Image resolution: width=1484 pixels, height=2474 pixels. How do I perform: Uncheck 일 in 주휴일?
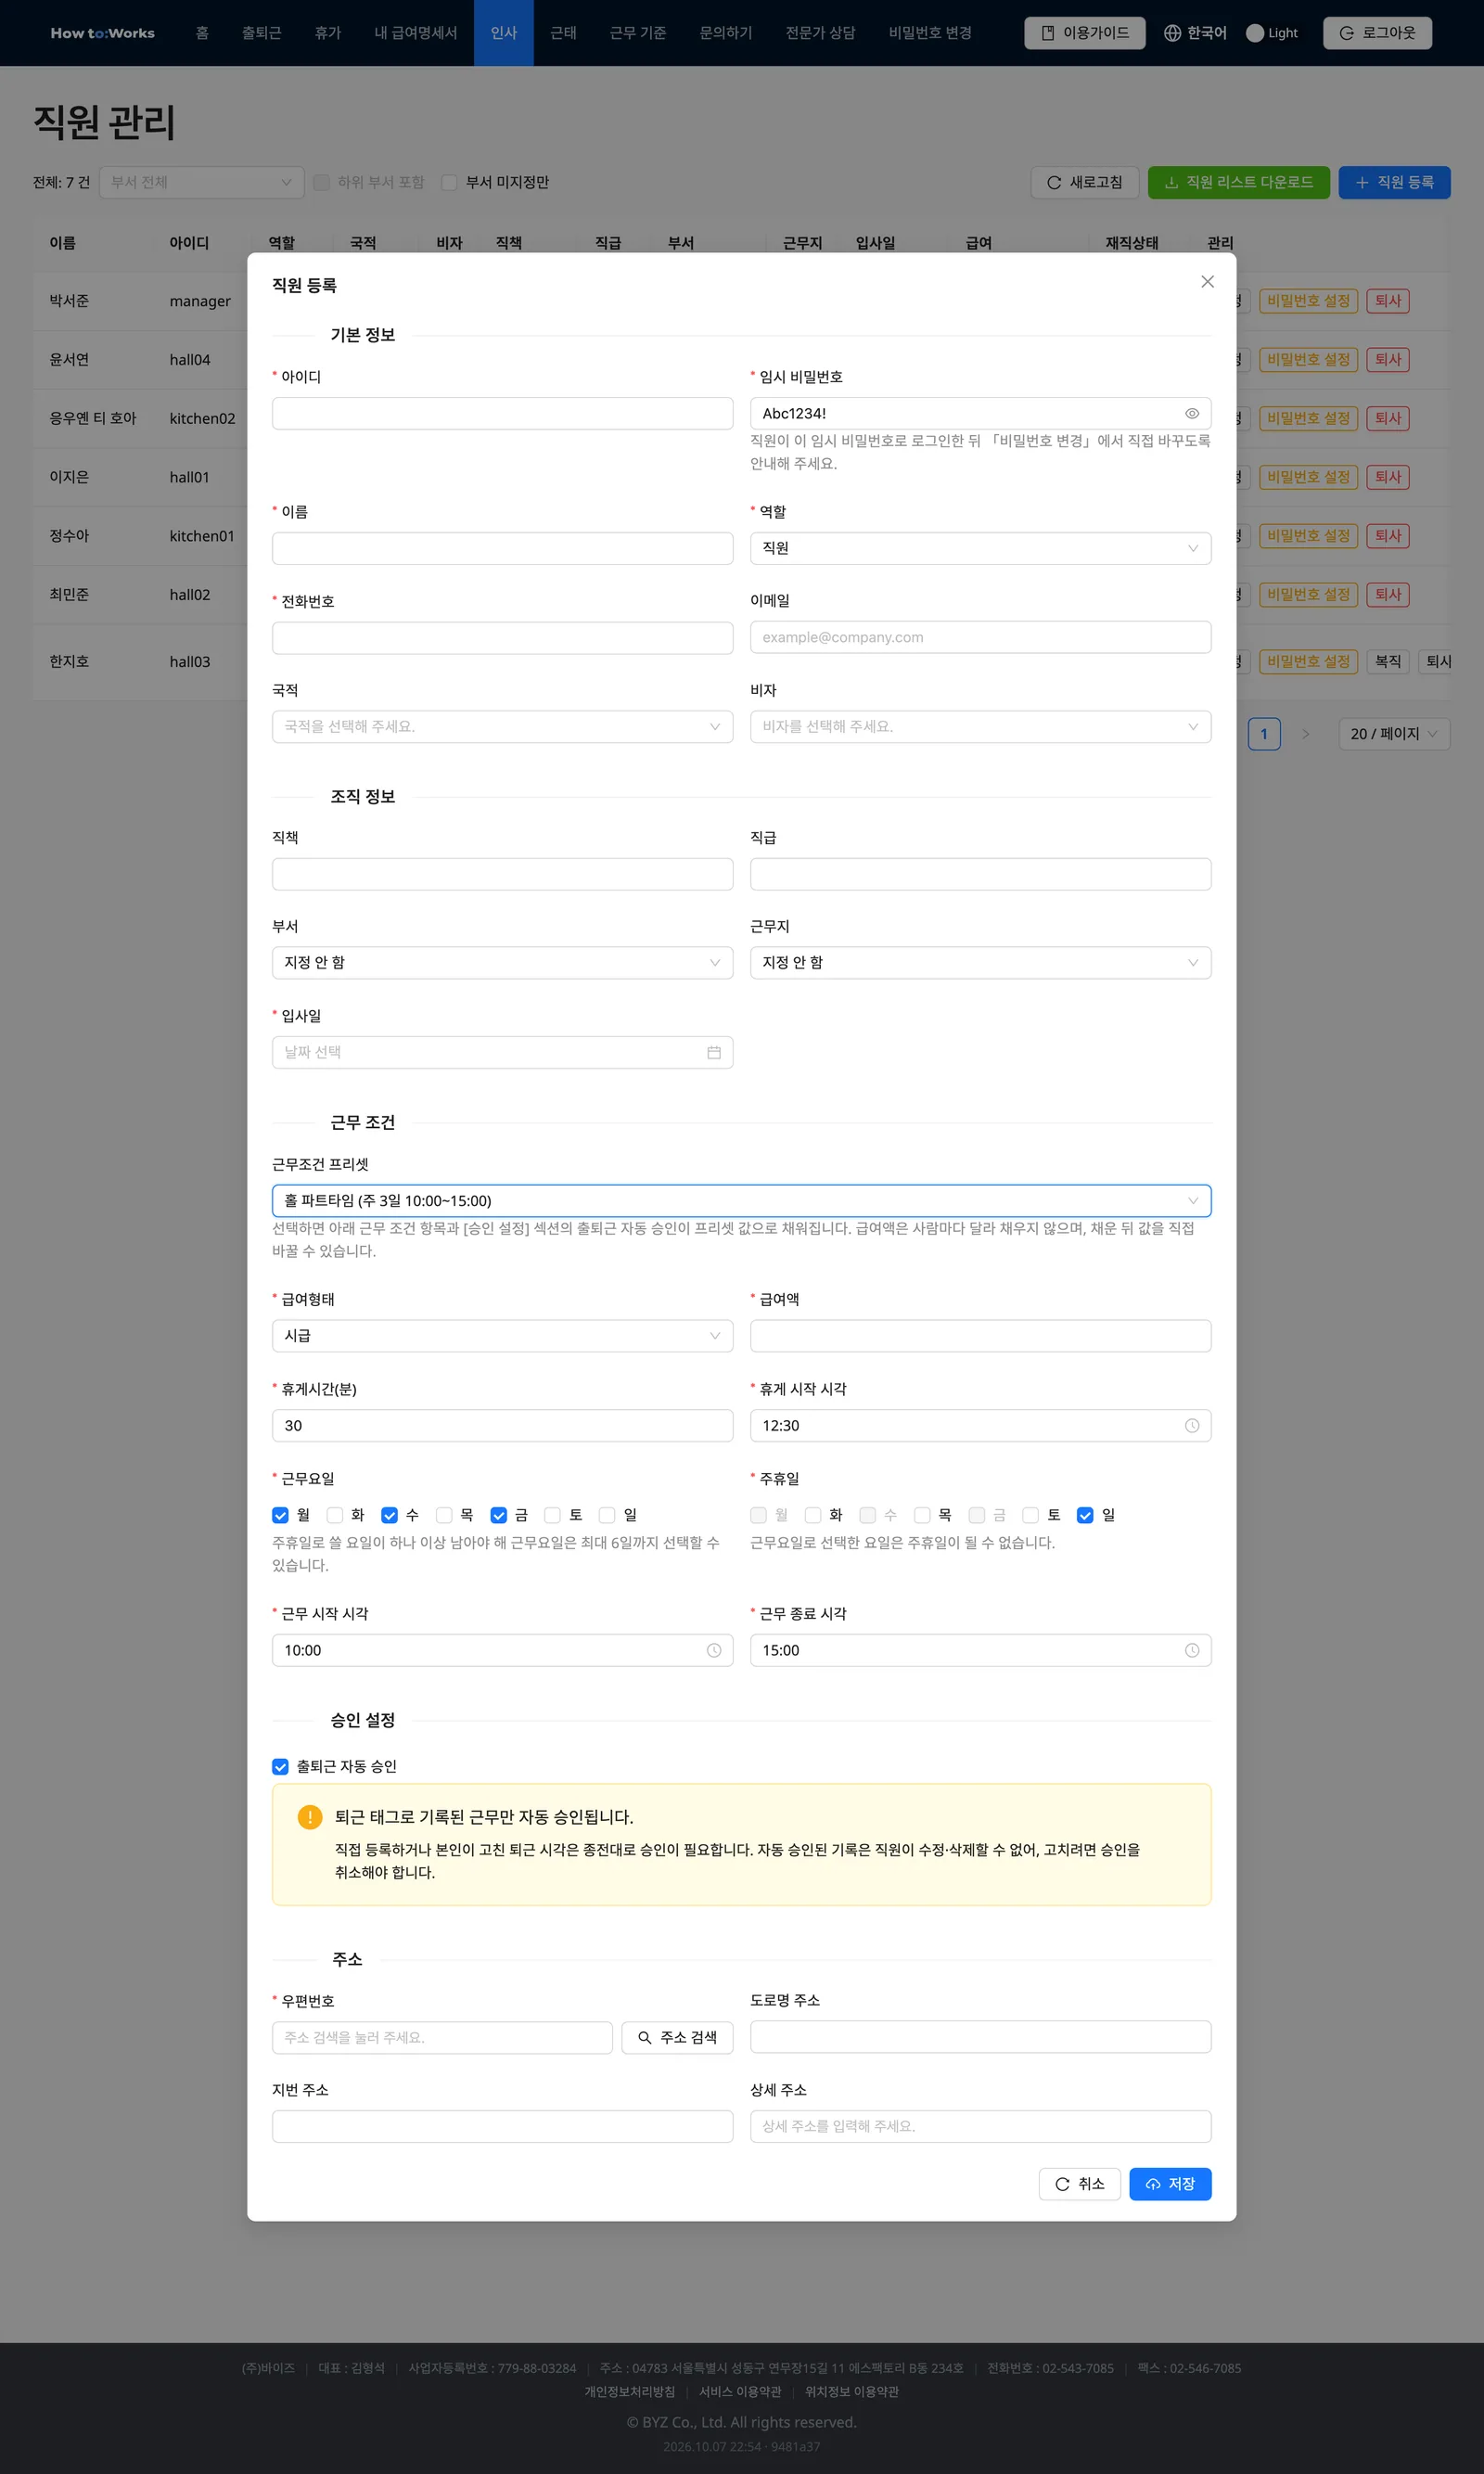click(x=1085, y=1515)
